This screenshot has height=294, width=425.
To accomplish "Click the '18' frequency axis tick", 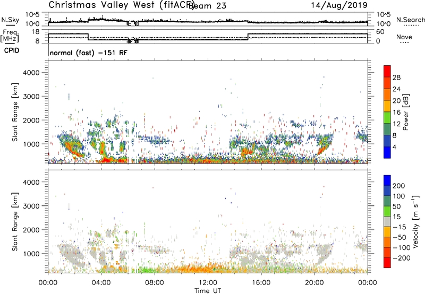I will click(x=36, y=32).
